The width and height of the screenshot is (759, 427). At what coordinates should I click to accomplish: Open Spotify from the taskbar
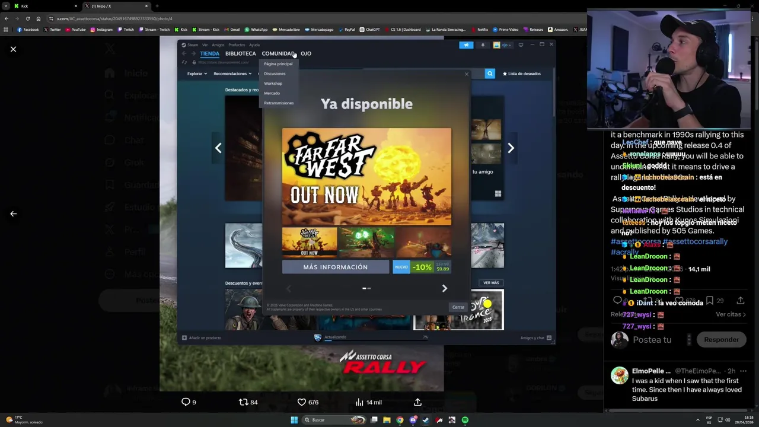(465, 420)
